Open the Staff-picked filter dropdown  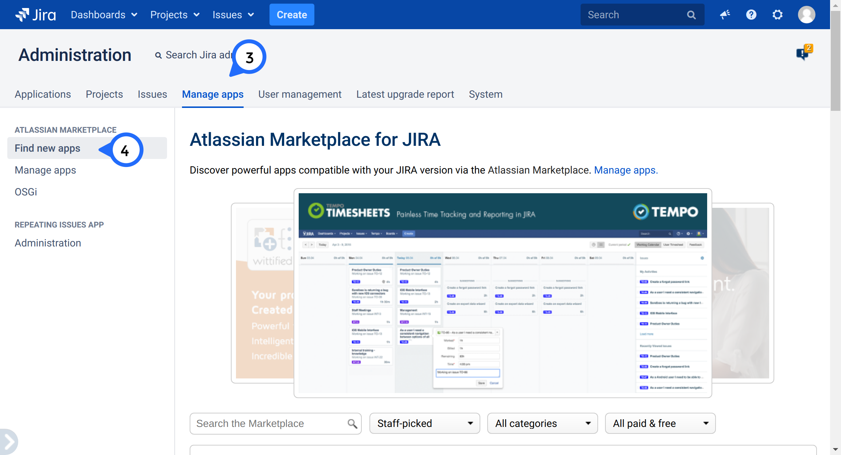(x=425, y=423)
